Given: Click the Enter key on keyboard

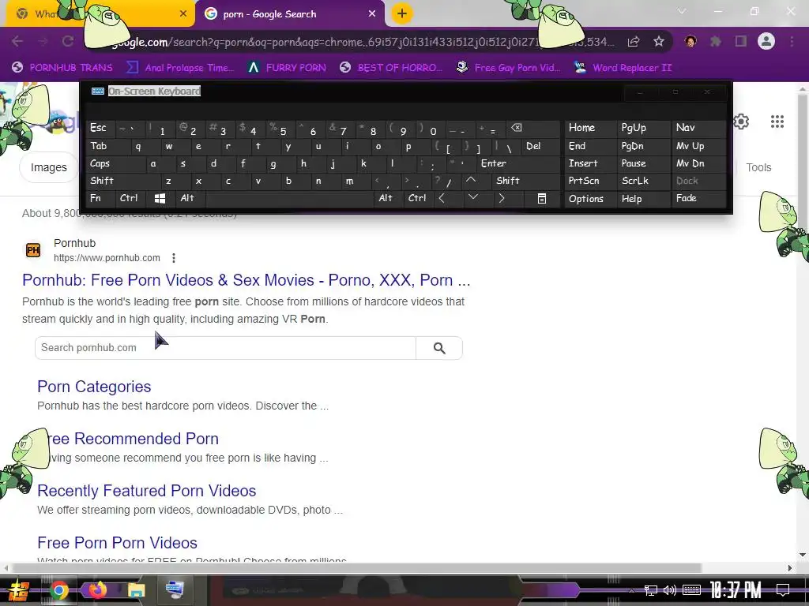Looking at the screenshot, I should (518, 163).
